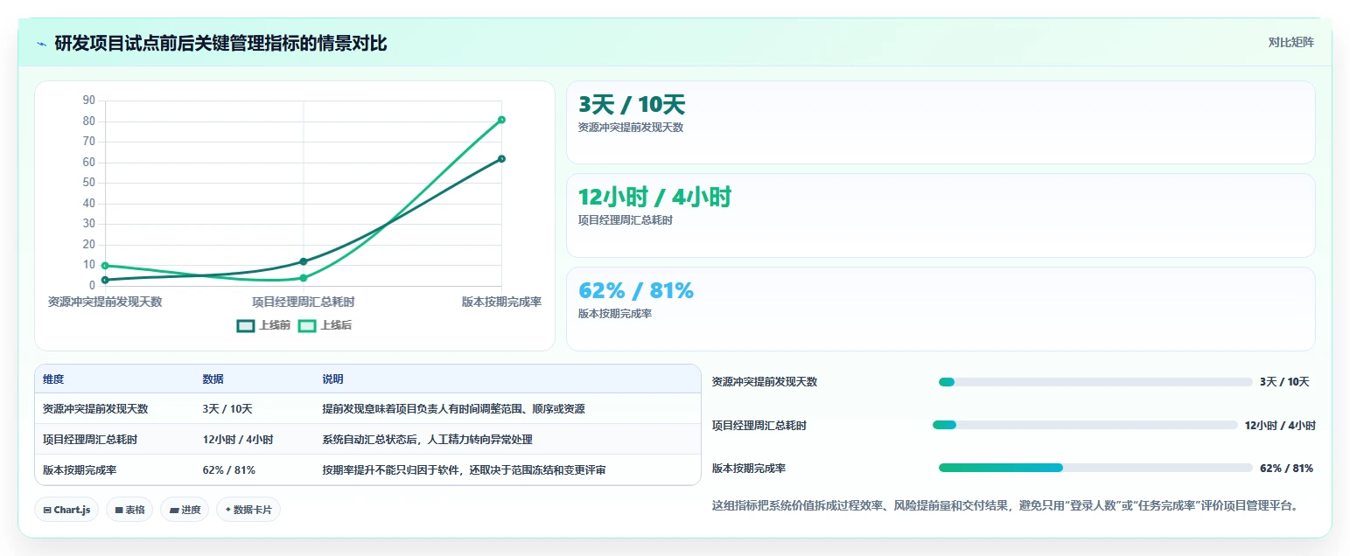Image resolution: width=1350 pixels, height=556 pixels.
Task: Click progress value 62% / 81%
Action: tap(1286, 469)
